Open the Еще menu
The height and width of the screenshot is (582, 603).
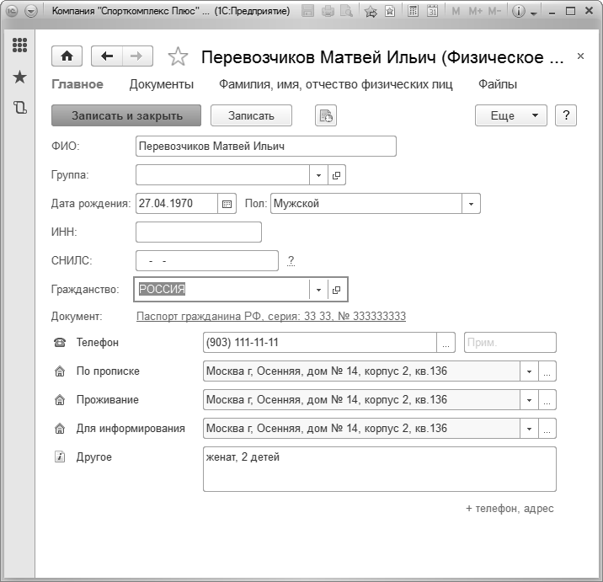[x=510, y=115]
